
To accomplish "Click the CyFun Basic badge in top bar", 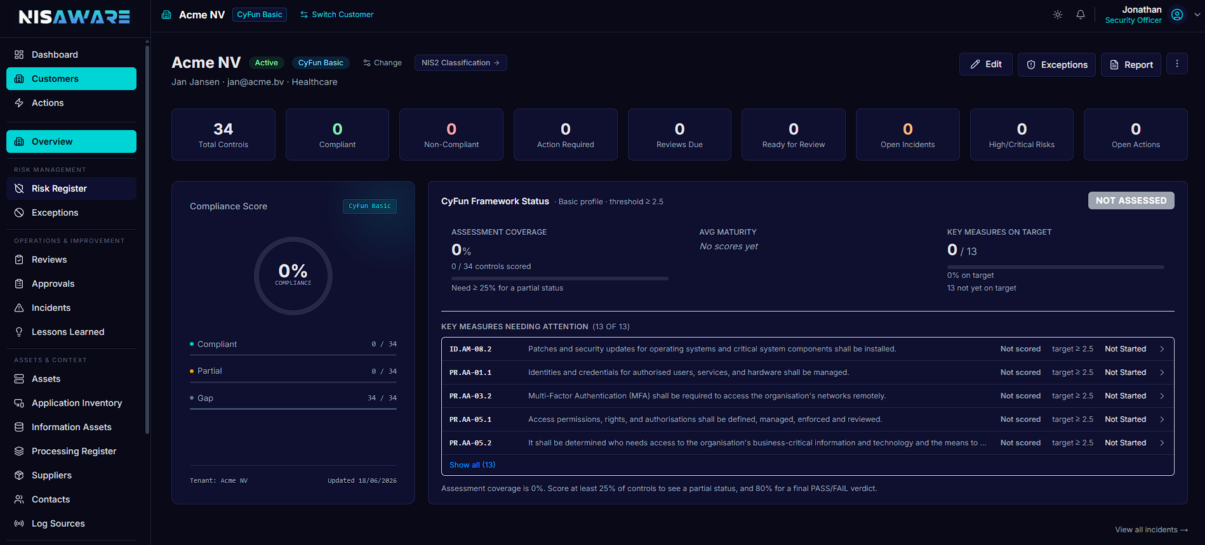I will point(260,15).
